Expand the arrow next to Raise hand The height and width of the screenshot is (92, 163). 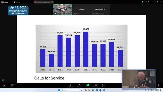point(83,85)
